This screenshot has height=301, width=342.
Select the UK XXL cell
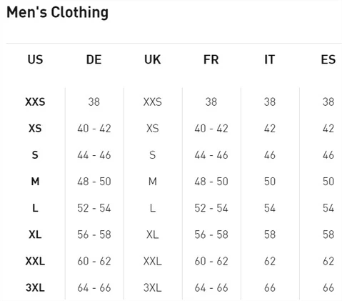153,261
